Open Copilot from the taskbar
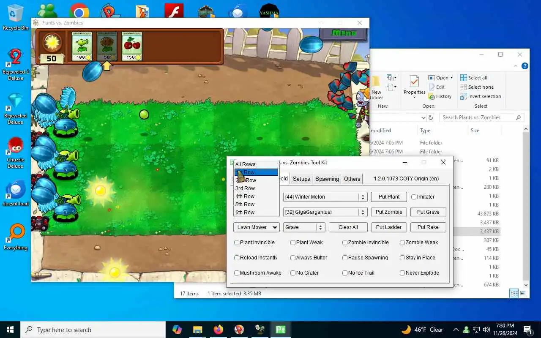Screen dimensions: 541x338 [177, 330]
